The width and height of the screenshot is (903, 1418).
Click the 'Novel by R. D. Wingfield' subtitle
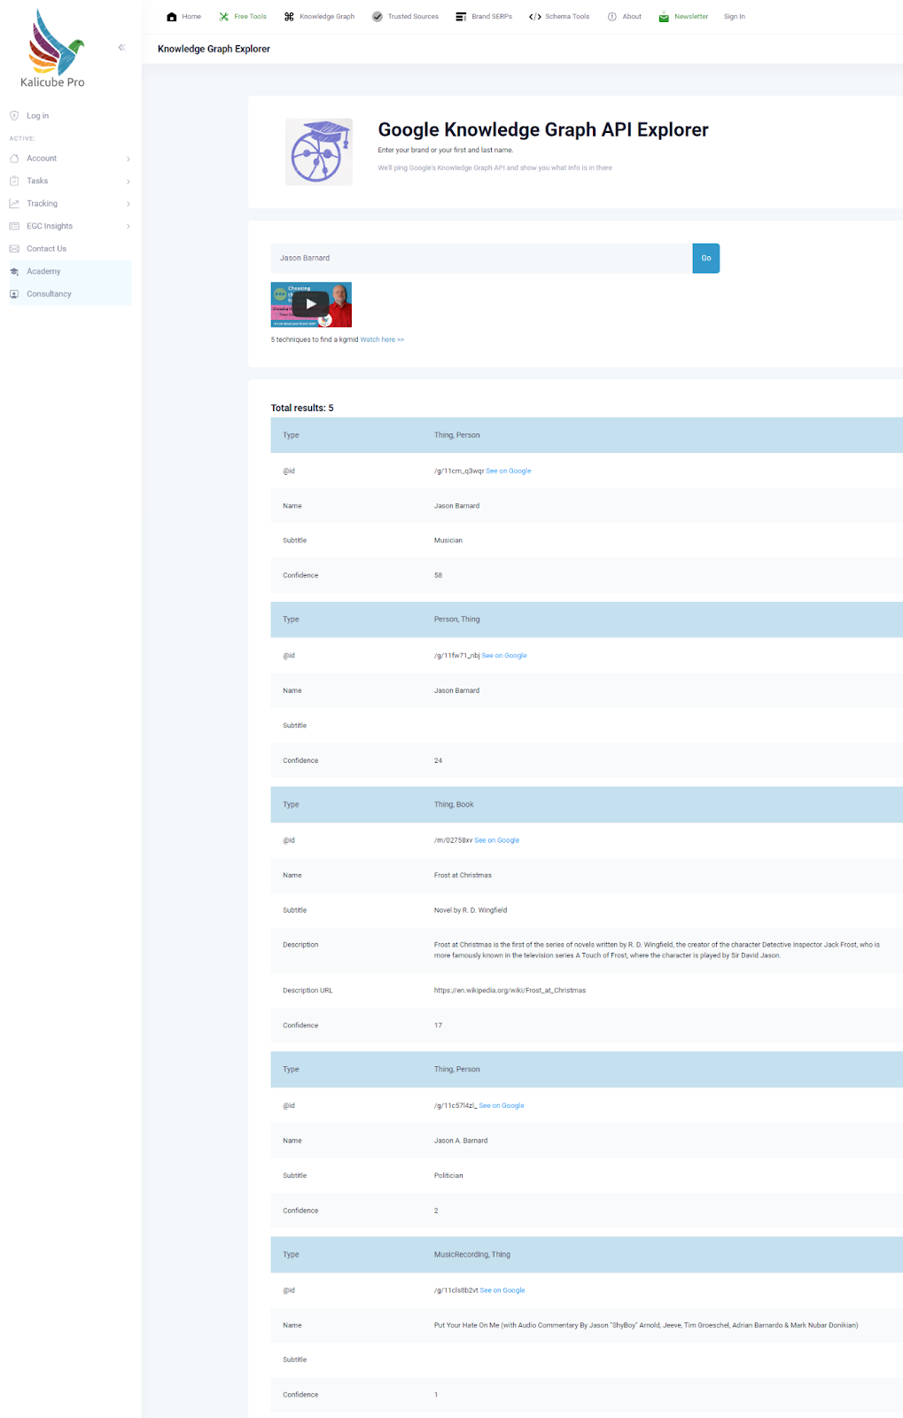[471, 910]
